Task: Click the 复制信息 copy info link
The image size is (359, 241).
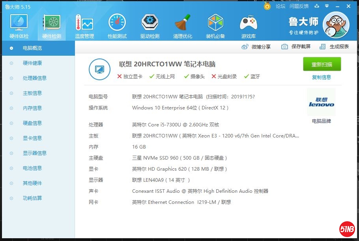Action: point(322,77)
